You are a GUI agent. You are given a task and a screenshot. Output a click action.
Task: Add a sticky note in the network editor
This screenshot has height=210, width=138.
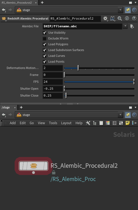point(128,123)
